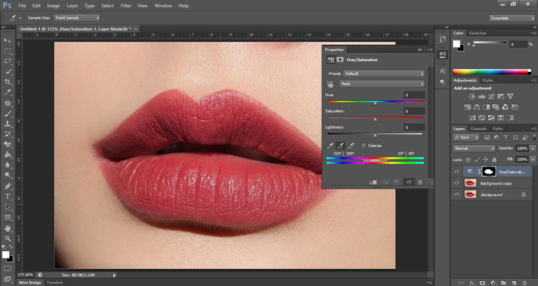Open the Timeline tab

[55, 282]
